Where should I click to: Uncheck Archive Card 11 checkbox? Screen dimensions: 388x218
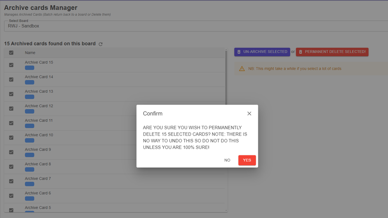pyautogui.click(x=11, y=123)
